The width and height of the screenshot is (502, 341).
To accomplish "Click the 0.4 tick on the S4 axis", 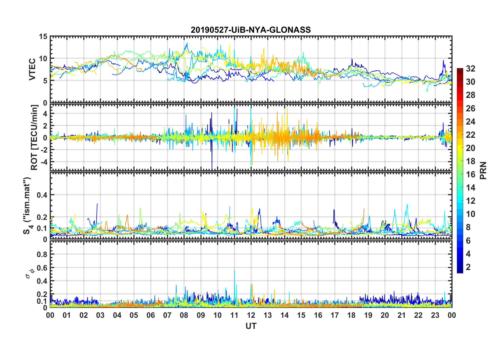I will [x=42, y=195].
